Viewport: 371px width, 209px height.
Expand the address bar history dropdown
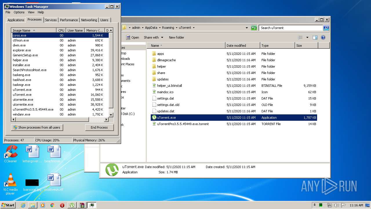[x=247, y=28]
